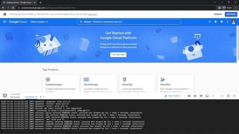Add a new Cloud Shell tab
The height and width of the screenshot is (134, 239).
tap(41, 97)
